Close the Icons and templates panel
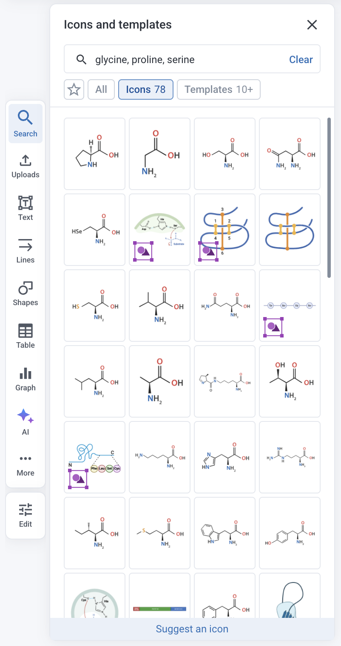 pyautogui.click(x=312, y=25)
